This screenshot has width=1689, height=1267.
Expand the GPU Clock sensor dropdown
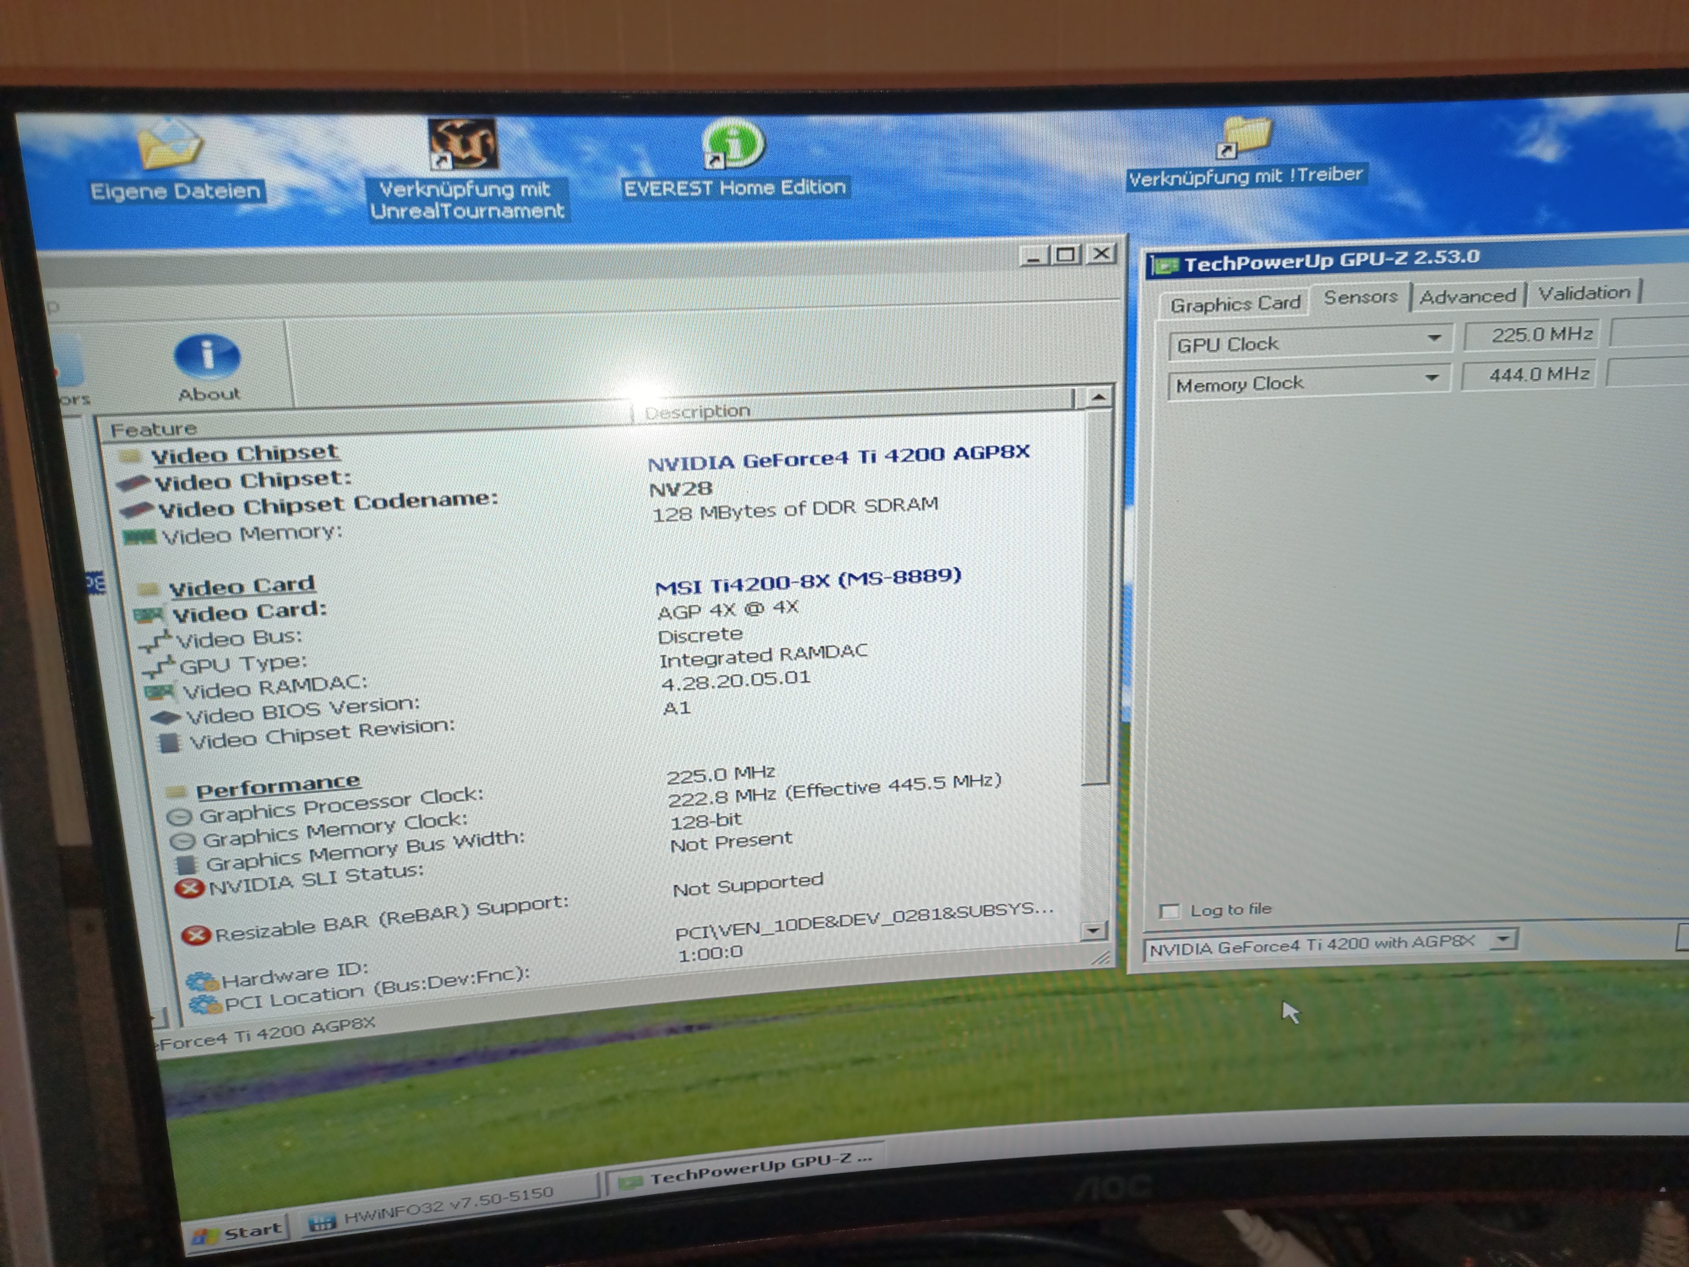click(1433, 338)
